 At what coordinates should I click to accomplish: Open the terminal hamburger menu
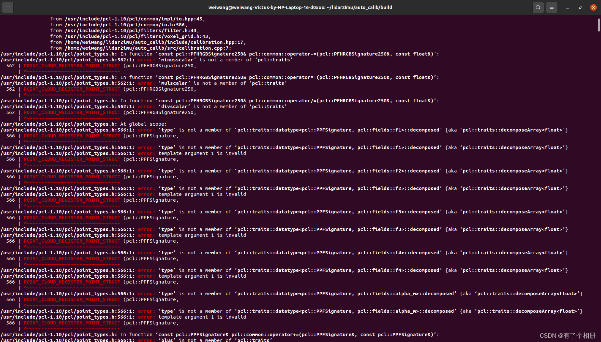(552, 7)
